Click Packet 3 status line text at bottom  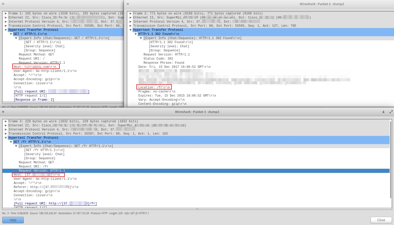pyautogui.click(x=75, y=213)
